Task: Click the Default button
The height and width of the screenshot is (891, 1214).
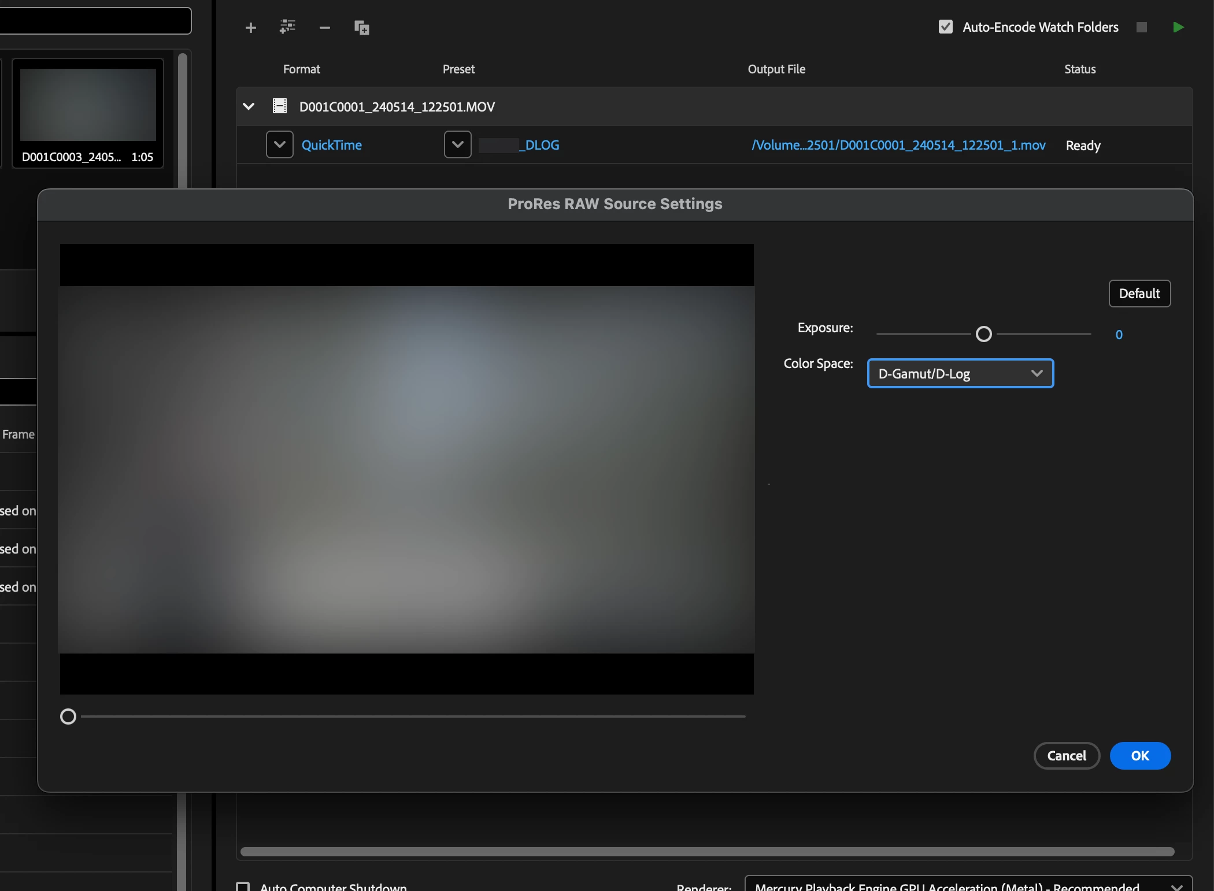Action: (x=1139, y=294)
